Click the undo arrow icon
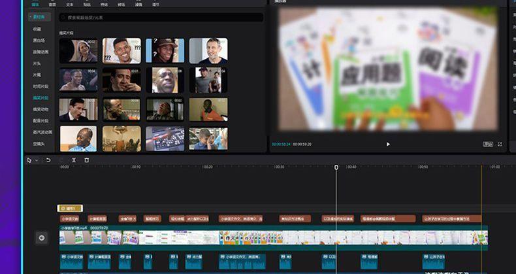The width and height of the screenshot is (516, 274). tap(48, 160)
